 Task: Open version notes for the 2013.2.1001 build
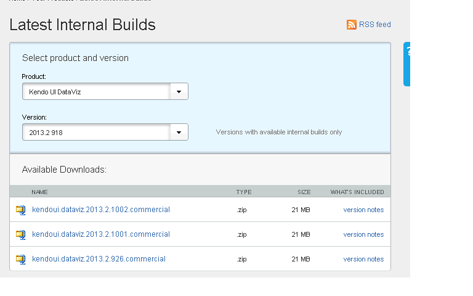pos(363,235)
